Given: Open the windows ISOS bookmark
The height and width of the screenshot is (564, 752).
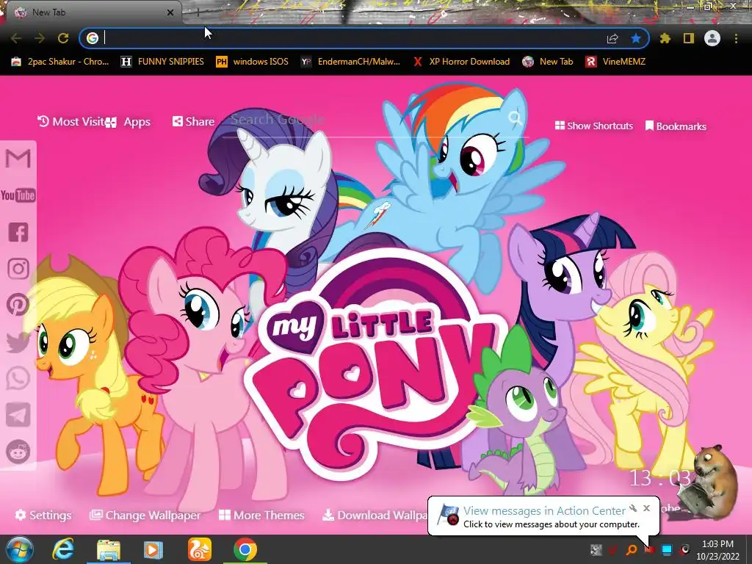Looking at the screenshot, I should point(253,62).
